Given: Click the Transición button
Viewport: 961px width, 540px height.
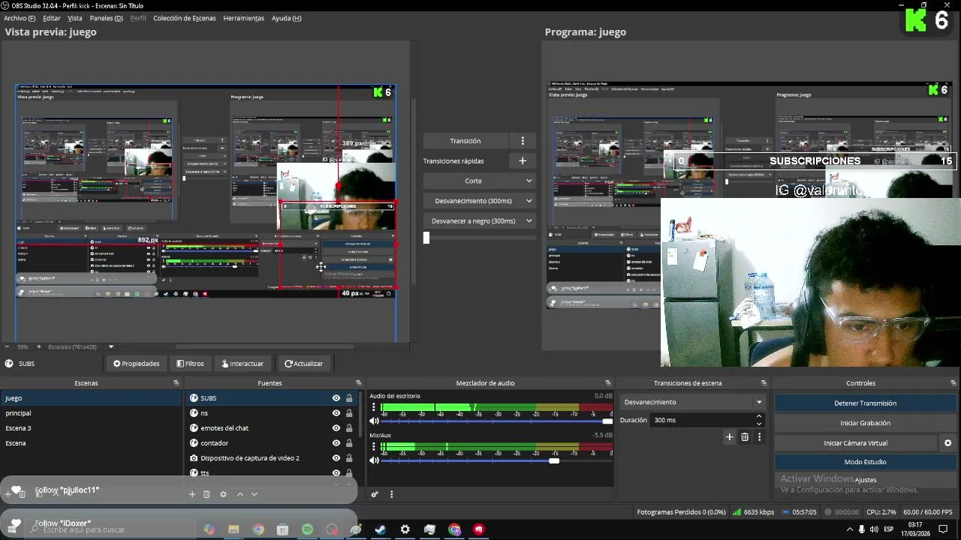Looking at the screenshot, I should tap(465, 141).
